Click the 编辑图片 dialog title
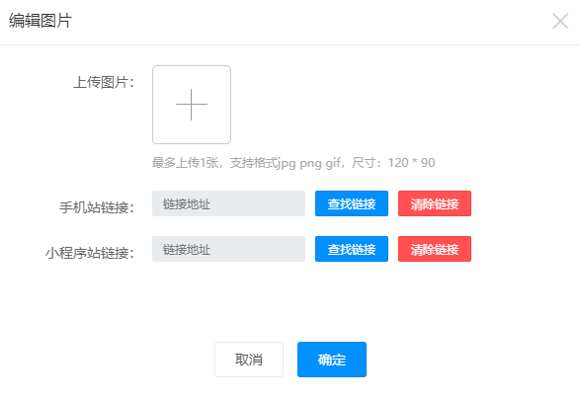579x401 pixels. tap(41, 21)
